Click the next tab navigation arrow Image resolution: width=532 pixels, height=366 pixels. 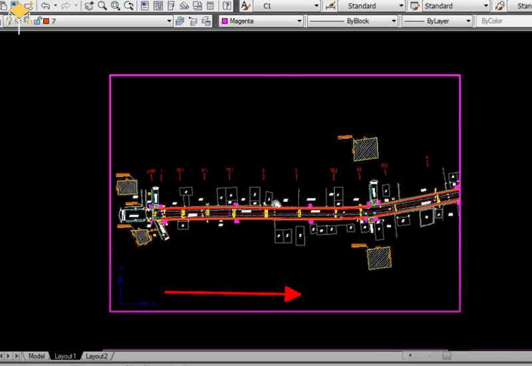[9, 356]
